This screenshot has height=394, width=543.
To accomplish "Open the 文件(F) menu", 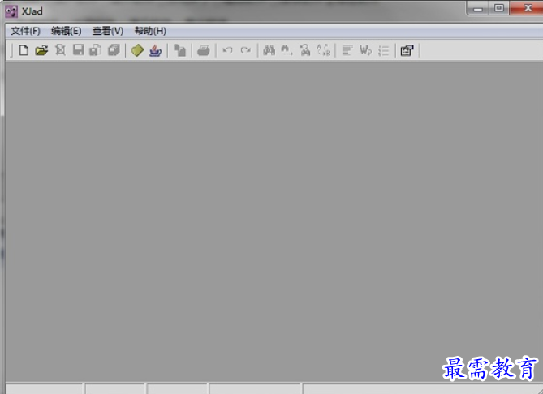I will point(25,31).
